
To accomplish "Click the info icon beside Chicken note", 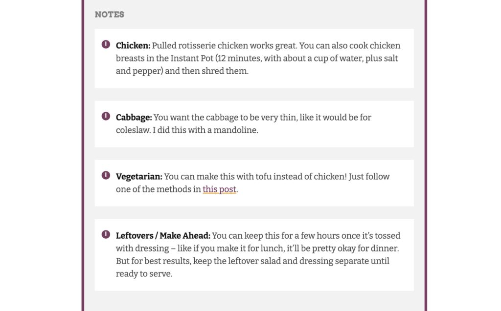I will (x=106, y=44).
